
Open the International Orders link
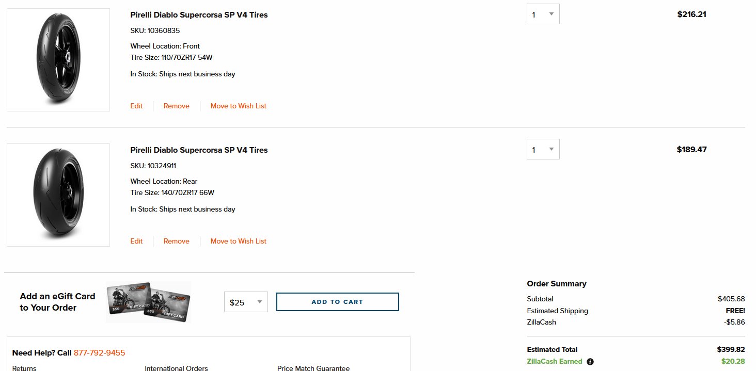tap(176, 368)
